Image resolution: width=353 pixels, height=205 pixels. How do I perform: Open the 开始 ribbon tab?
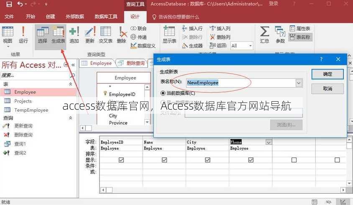pyautogui.click(x=31, y=16)
